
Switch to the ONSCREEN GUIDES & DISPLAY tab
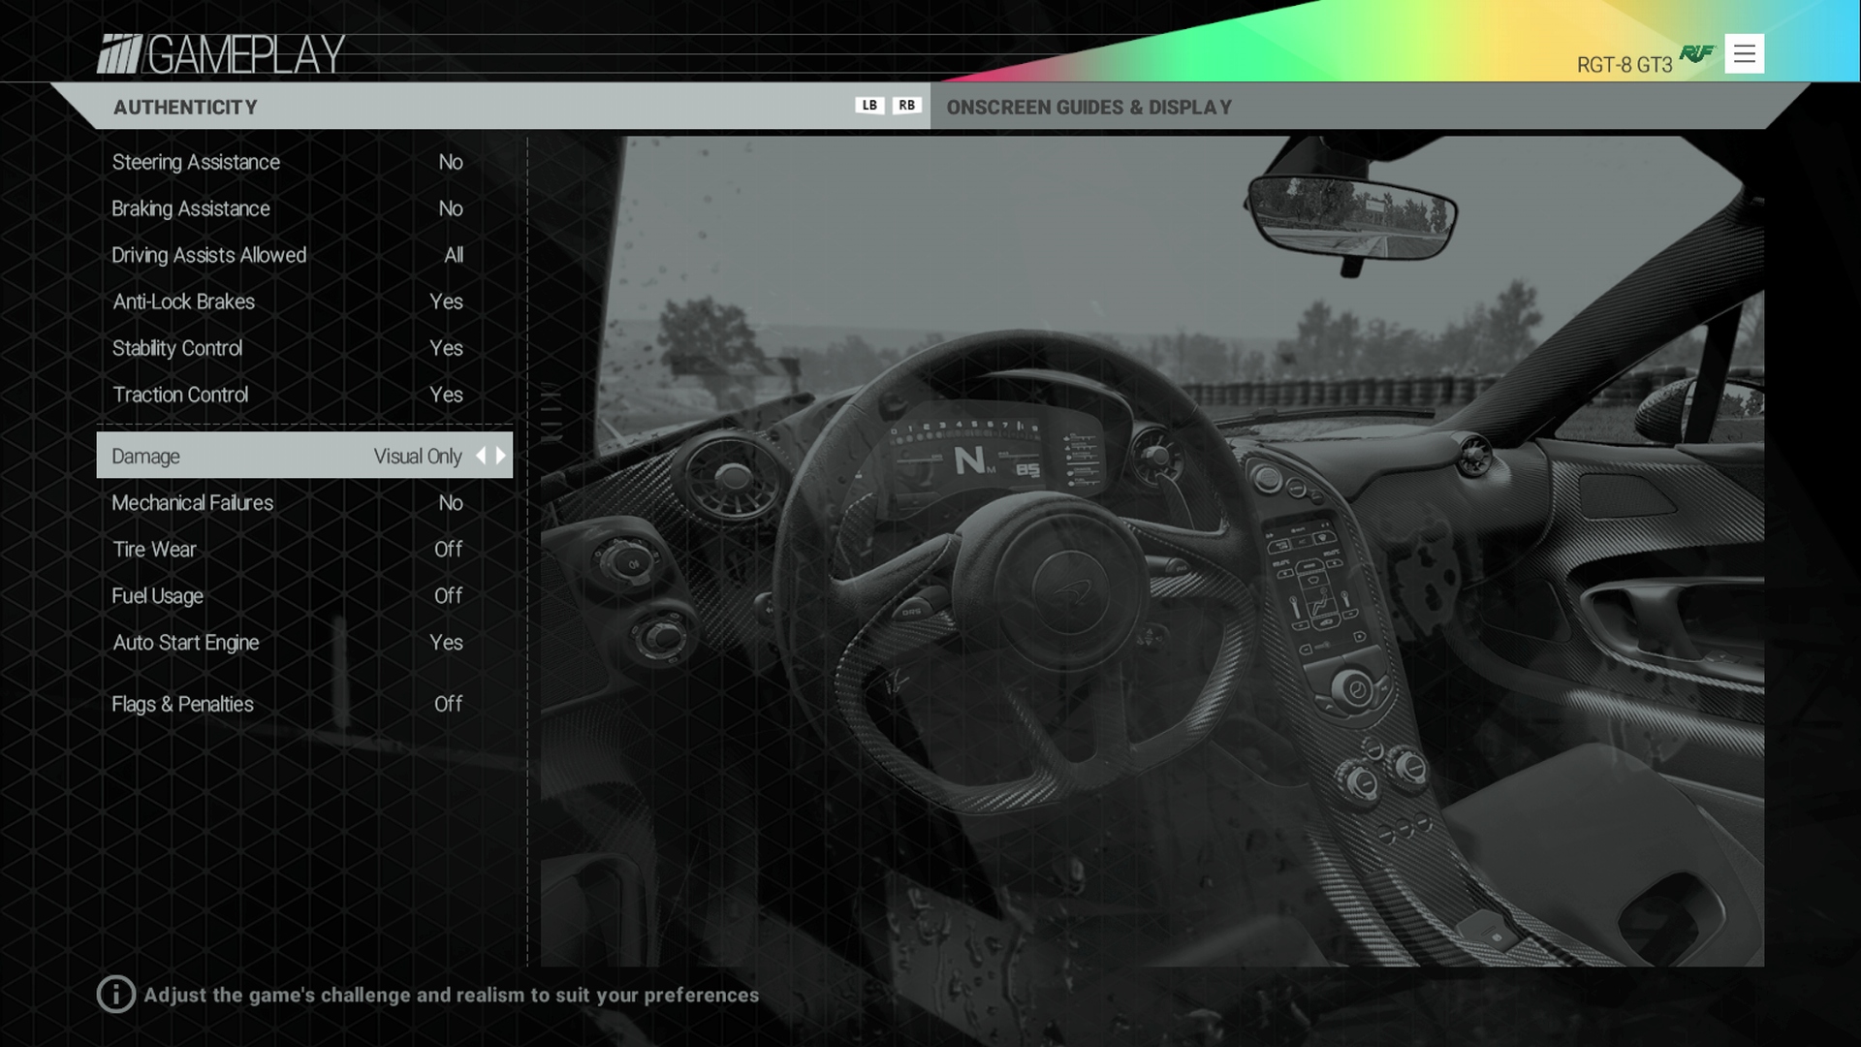[1088, 107]
